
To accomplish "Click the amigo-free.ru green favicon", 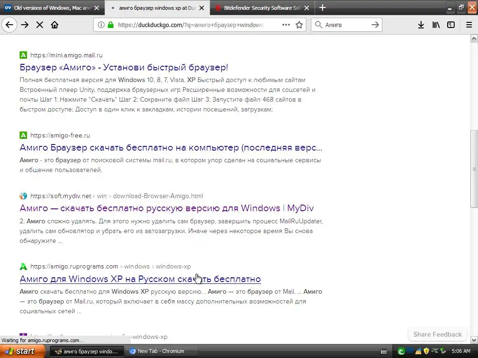I will click(x=23, y=135).
